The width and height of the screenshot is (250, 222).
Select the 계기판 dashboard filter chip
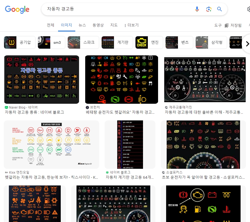tap(117, 42)
